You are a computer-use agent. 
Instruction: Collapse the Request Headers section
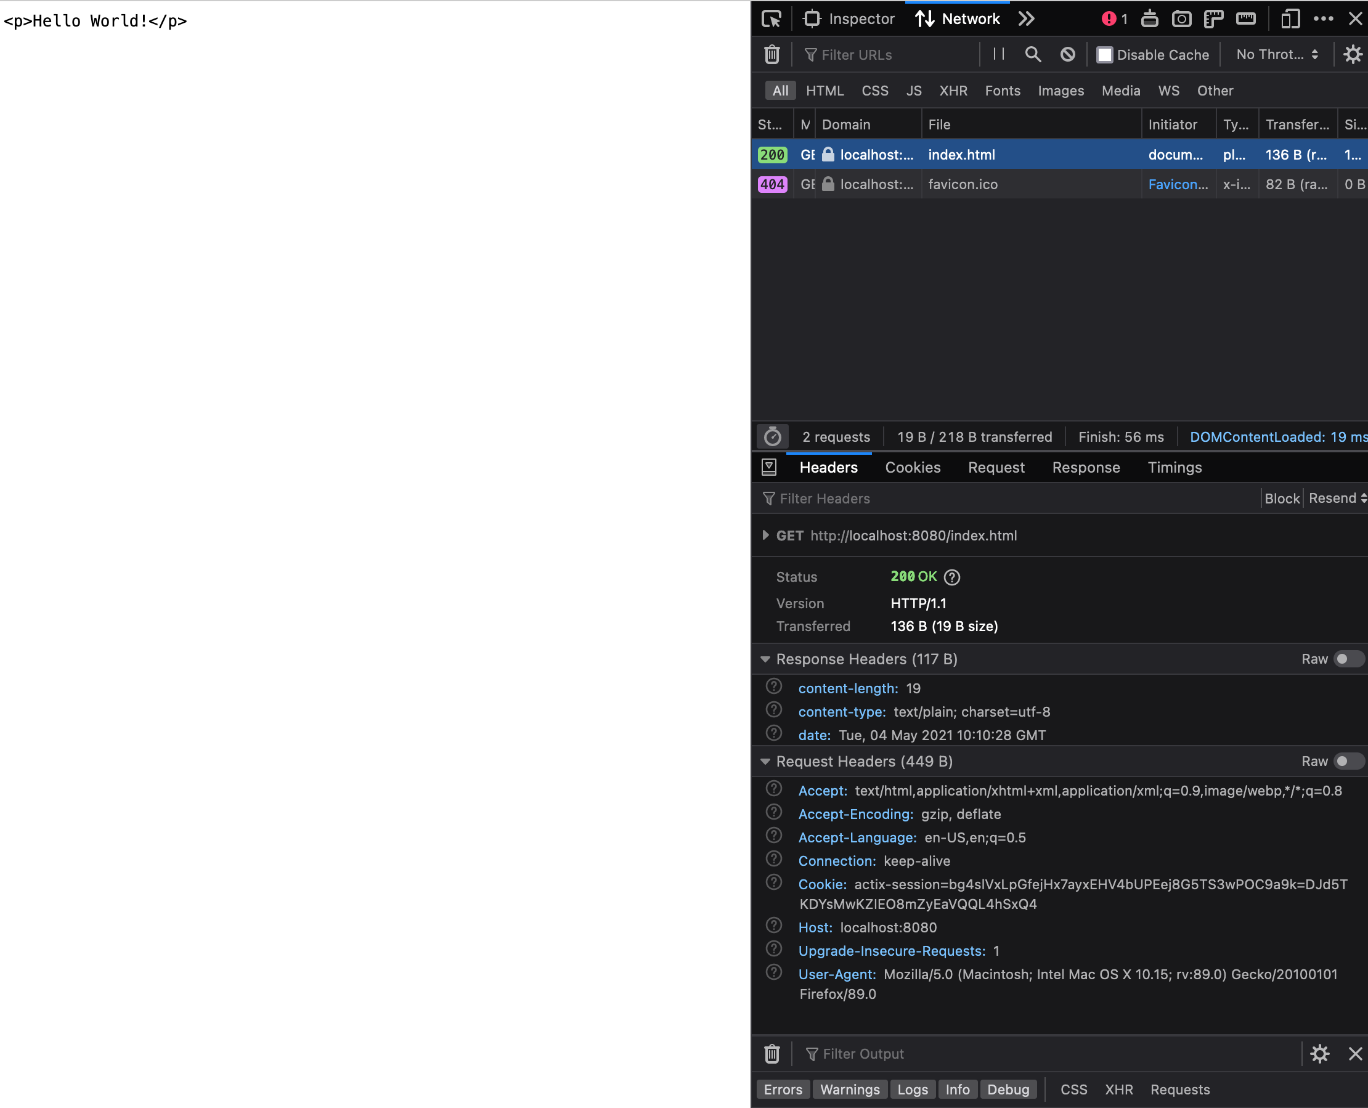[x=765, y=761]
